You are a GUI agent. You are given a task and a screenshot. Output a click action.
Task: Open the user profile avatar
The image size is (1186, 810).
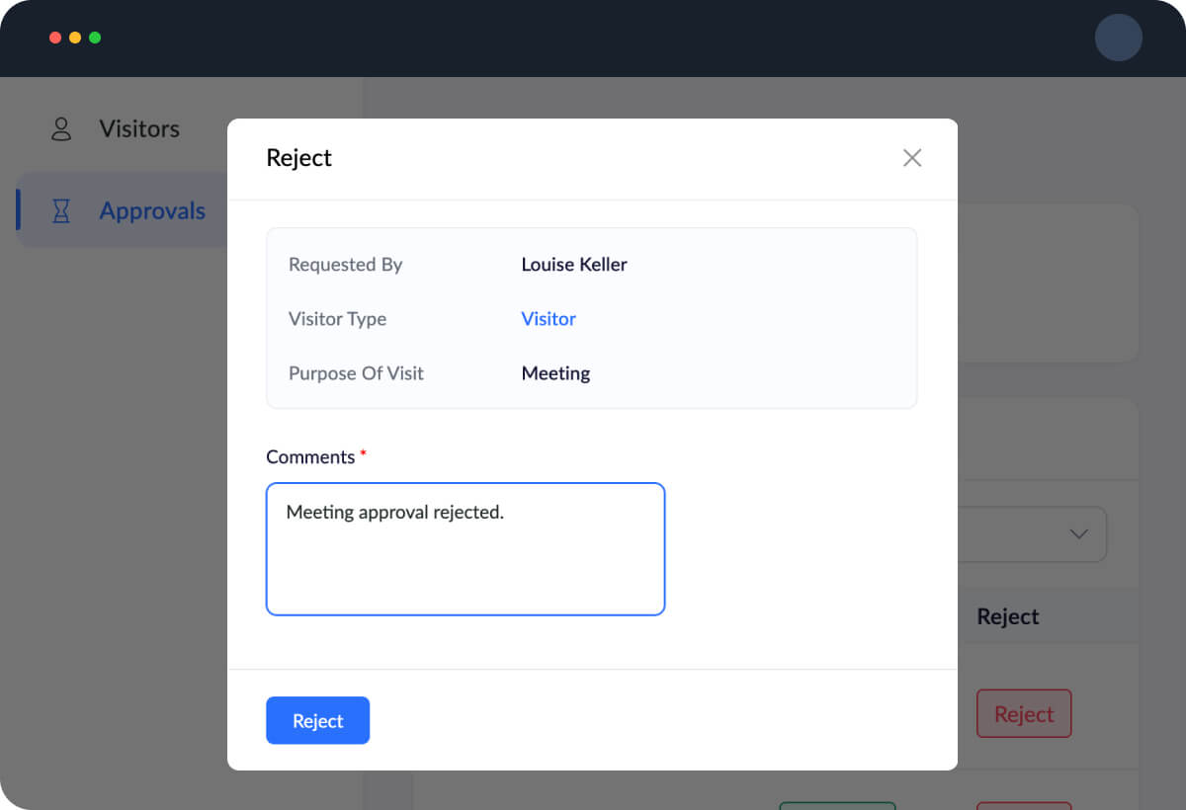click(x=1118, y=39)
